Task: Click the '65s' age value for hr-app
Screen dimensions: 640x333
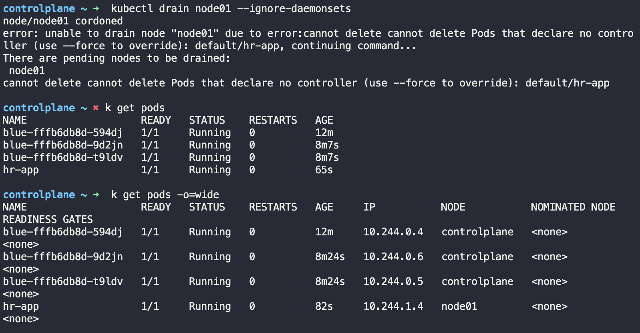Action: click(324, 170)
